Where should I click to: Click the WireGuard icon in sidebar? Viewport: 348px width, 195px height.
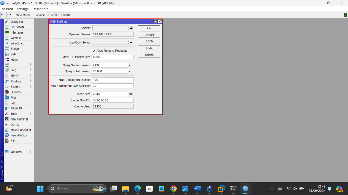(x=7, y=43)
